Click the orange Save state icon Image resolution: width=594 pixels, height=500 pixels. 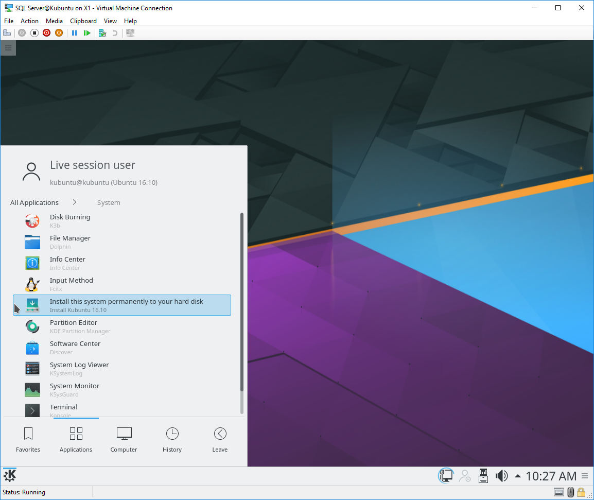(59, 33)
